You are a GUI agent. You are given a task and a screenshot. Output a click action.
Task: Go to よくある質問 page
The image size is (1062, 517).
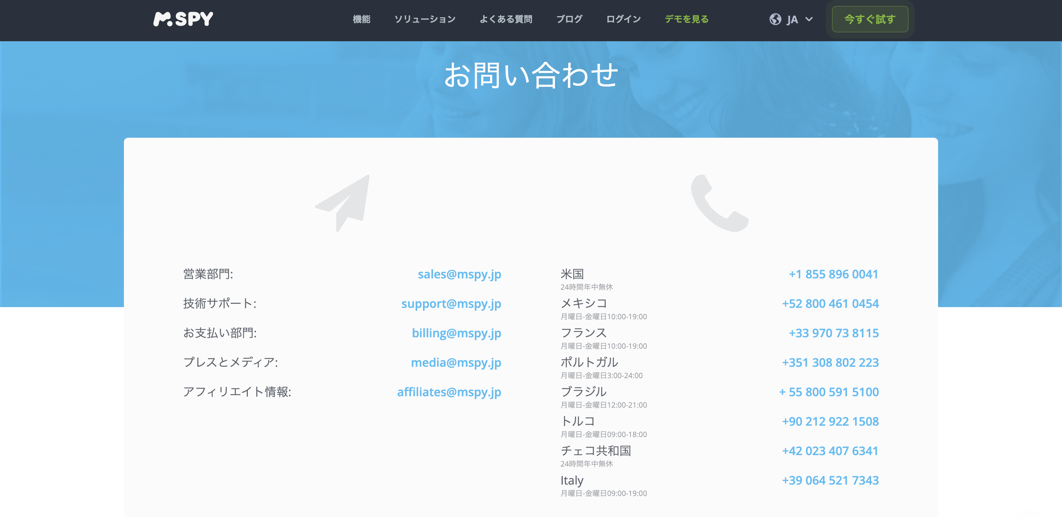click(x=506, y=20)
